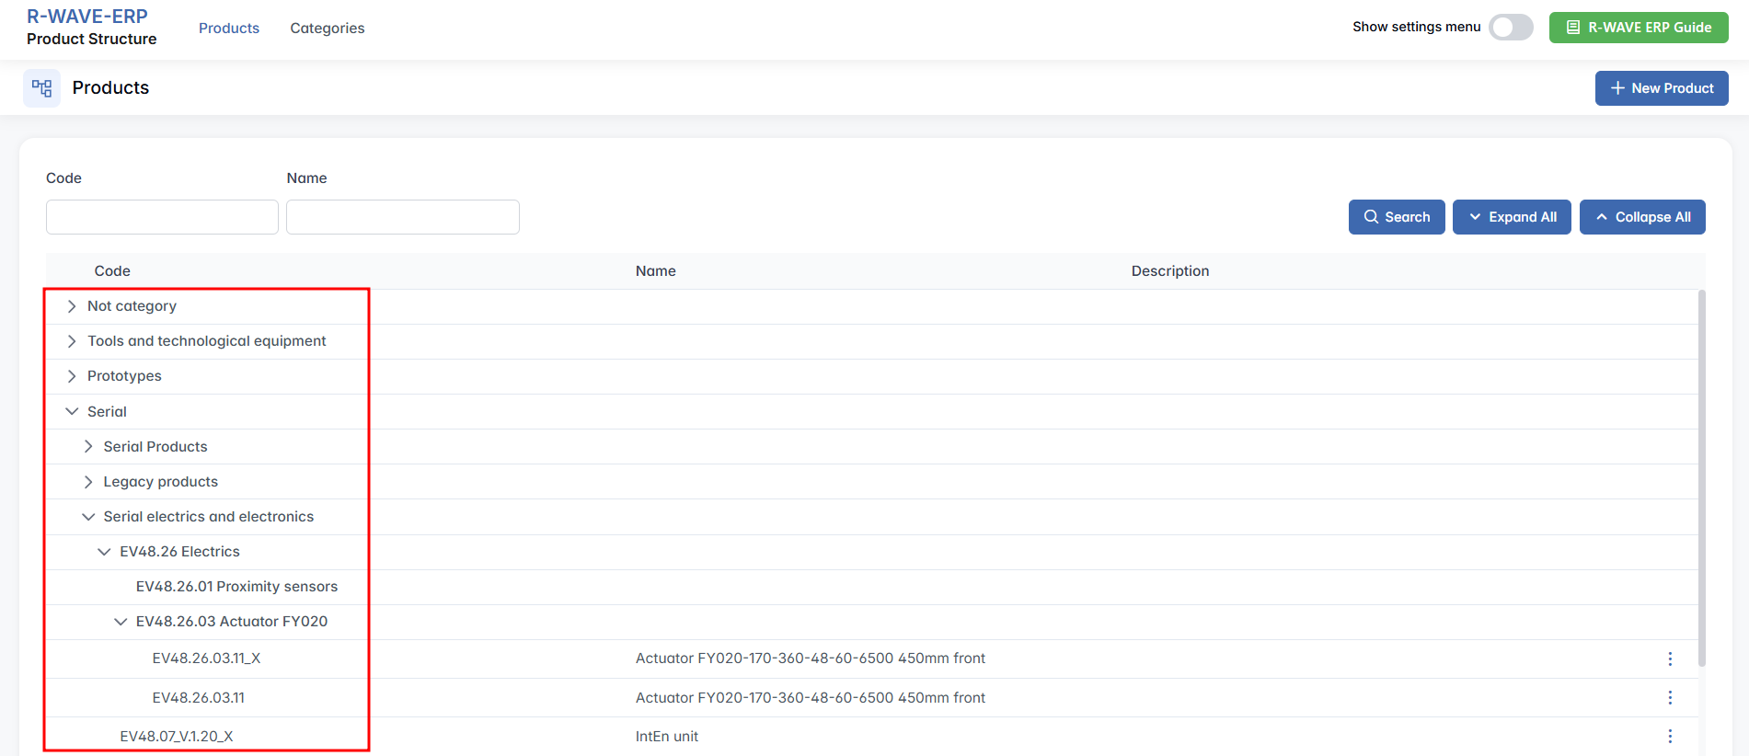Open three-dot menu for EV48.26.03.11_X row
The height and width of the screenshot is (756, 1749).
[x=1670, y=659]
